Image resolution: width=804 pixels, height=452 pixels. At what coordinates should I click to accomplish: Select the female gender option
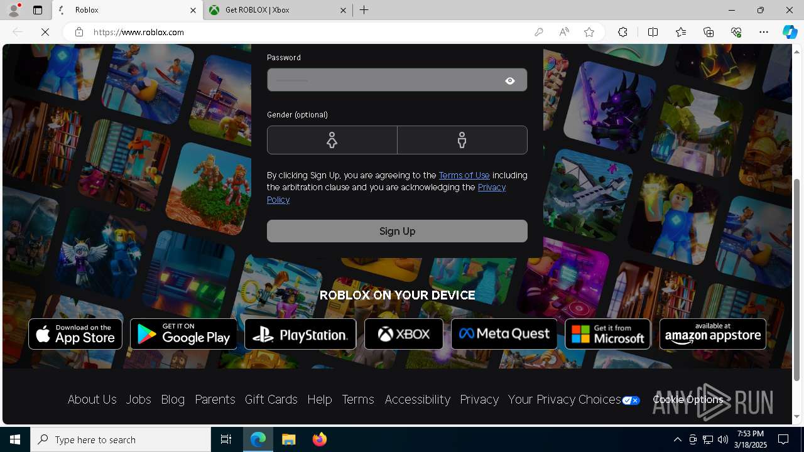tap(332, 140)
